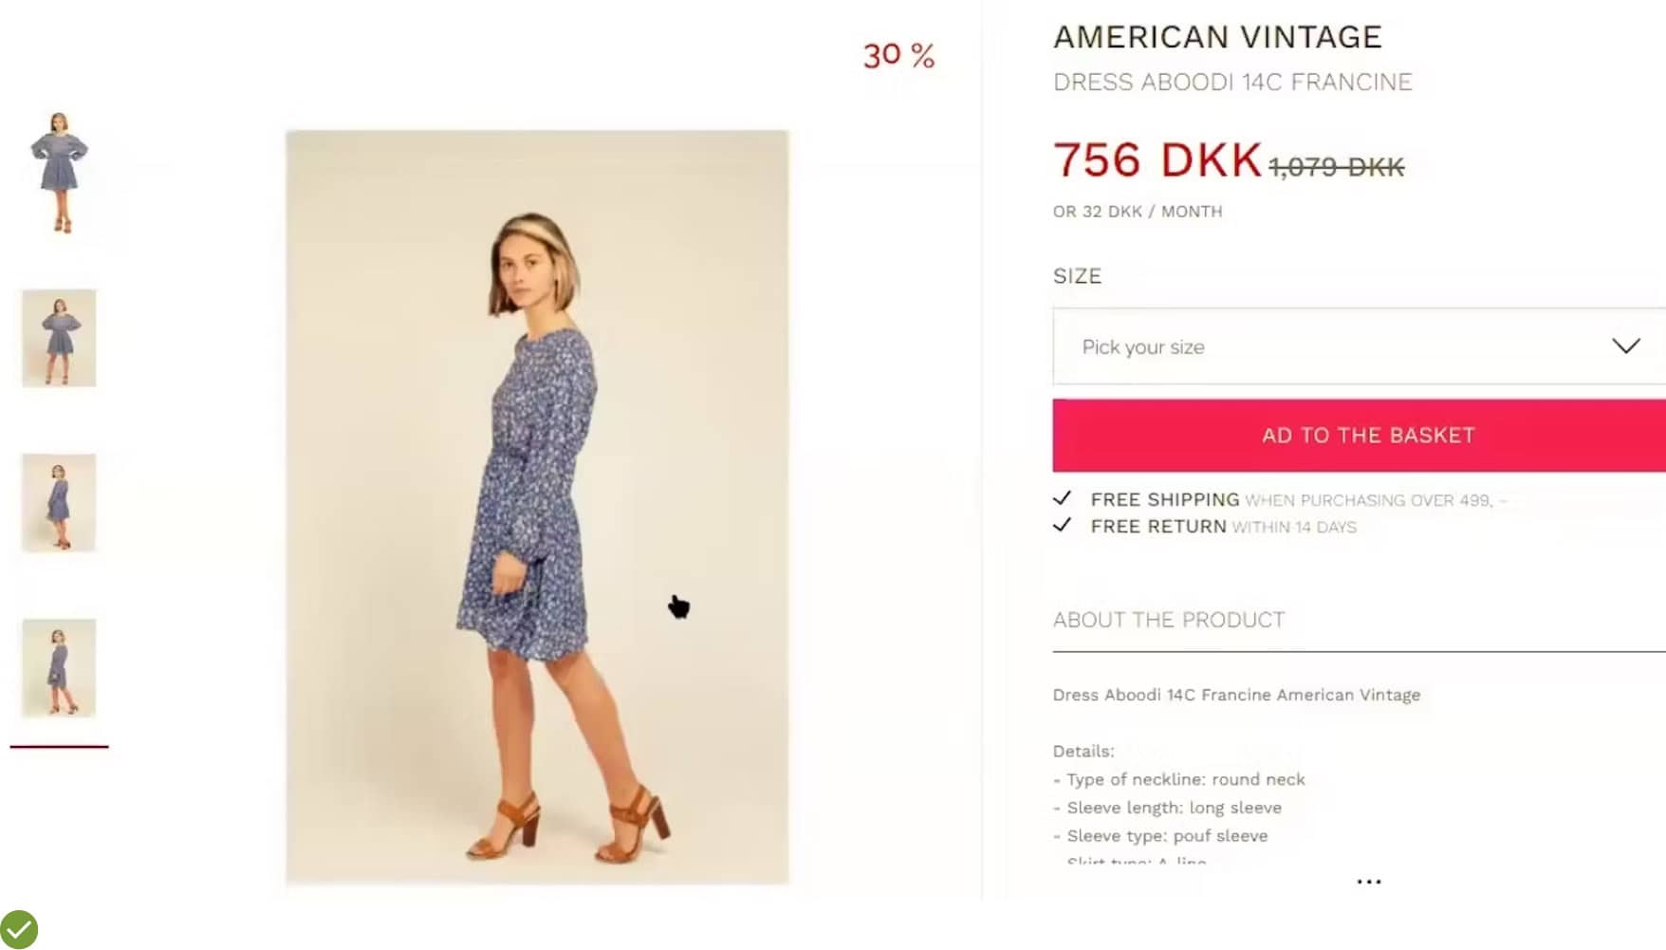Click the Free Shipping checkmark icon
The height and width of the screenshot is (950, 1666).
click(x=1062, y=498)
